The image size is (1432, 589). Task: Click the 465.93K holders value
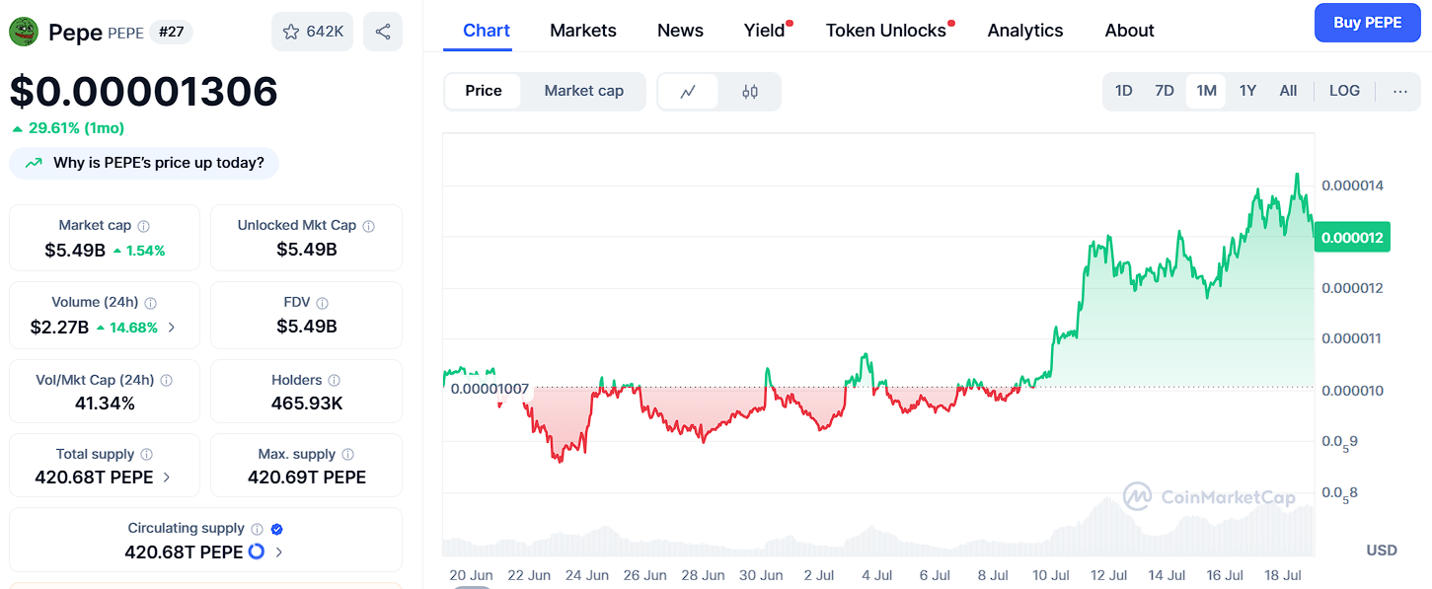[307, 404]
